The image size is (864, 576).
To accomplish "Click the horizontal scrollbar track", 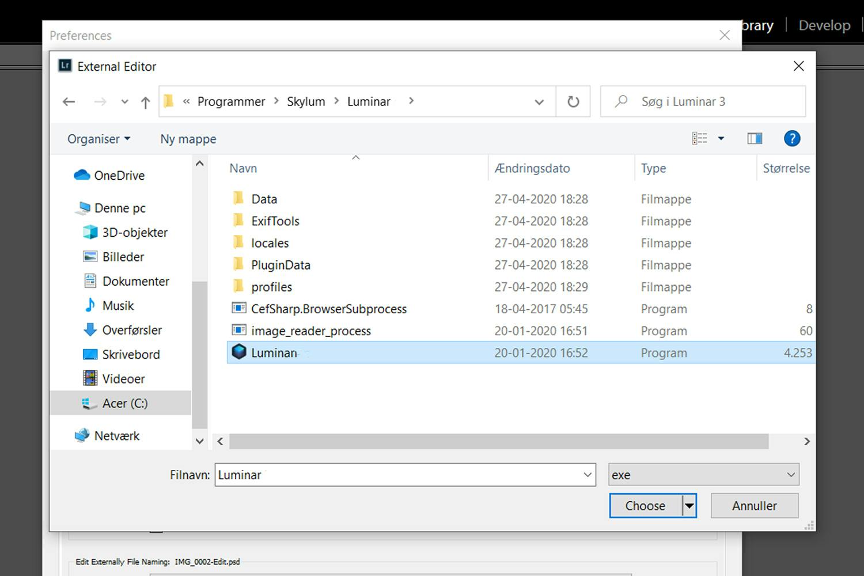I will pyautogui.click(x=499, y=441).
